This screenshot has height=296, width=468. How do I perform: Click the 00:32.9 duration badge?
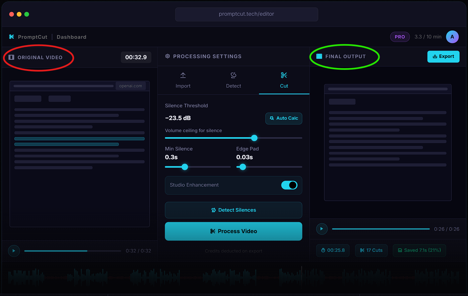(x=136, y=57)
